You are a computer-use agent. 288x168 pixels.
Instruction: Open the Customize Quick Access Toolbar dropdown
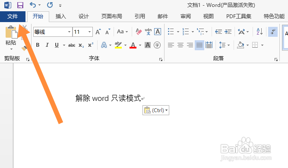click(60, 6)
